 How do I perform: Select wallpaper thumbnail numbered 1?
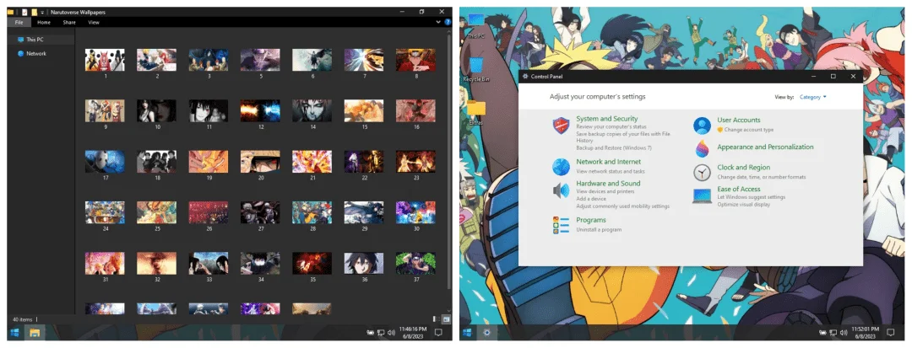point(106,61)
